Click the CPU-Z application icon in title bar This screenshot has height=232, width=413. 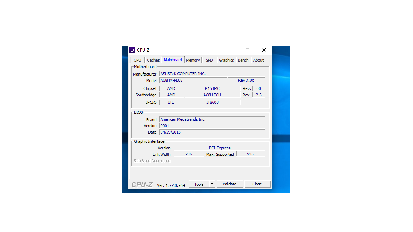click(132, 50)
